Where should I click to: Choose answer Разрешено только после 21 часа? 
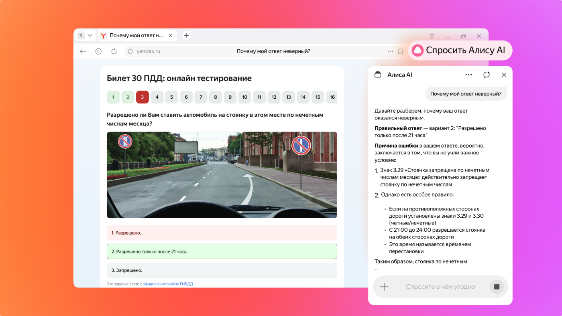(222, 251)
